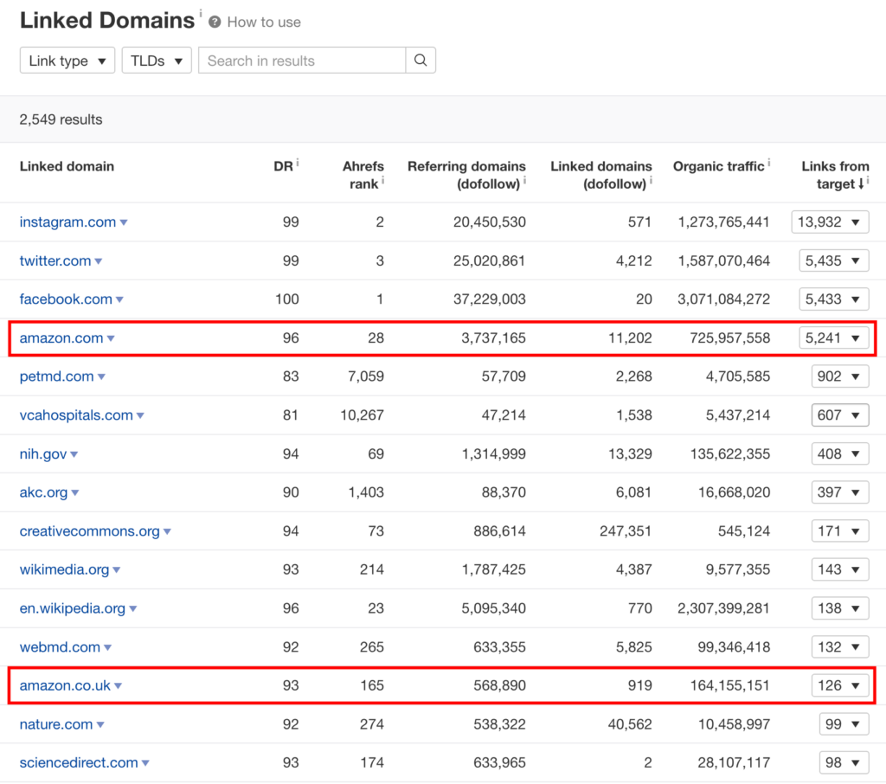Open the 132 links dropdown for webmd.com
This screenshot has width=886, height=784.
pos(840,647)
